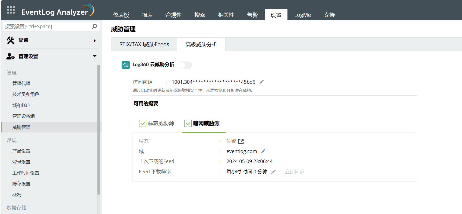Expand the 配置 section arrow

pos(95,41)
